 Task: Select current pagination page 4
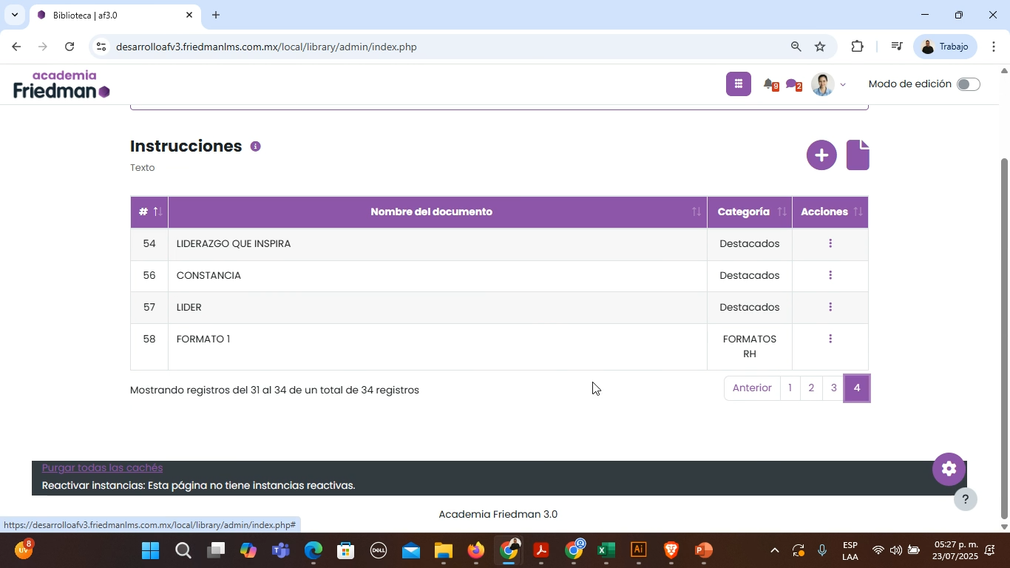857,388
